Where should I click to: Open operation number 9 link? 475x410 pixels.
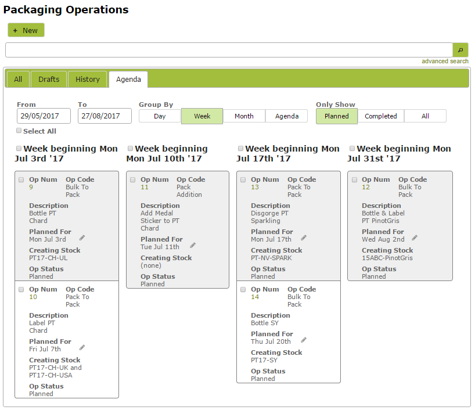[31, 187]
